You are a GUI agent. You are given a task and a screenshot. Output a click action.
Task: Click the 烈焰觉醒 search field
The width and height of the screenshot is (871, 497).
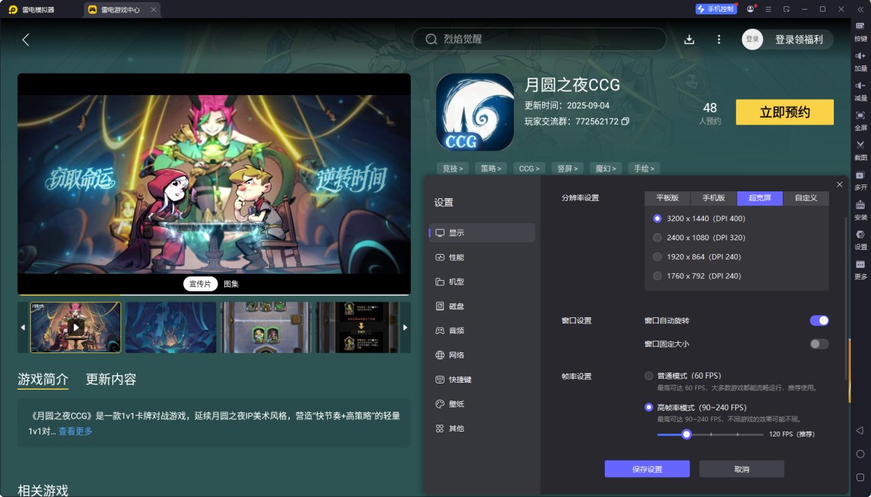(539, 39)
